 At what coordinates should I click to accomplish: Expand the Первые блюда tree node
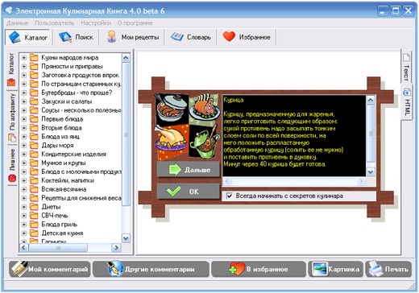pos(24,119)
